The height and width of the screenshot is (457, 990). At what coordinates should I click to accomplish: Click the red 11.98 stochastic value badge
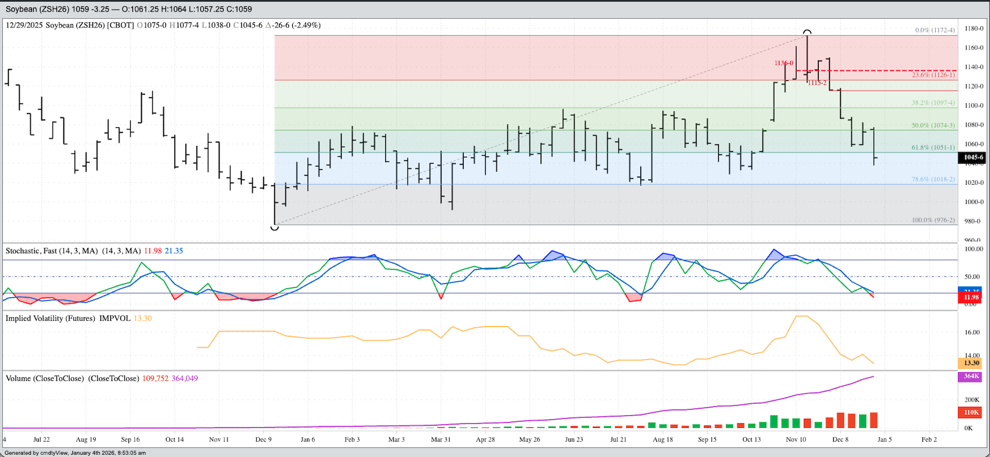(971, 297)
